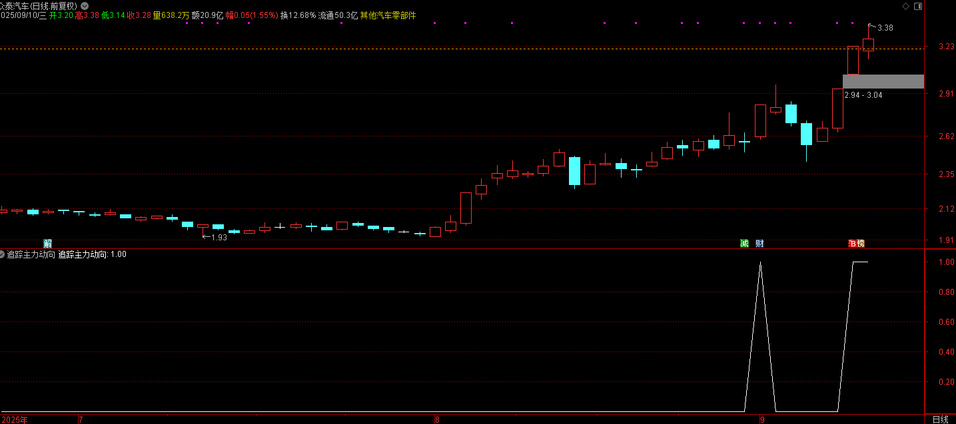
Task: Click the first indicator peak reaching 1.00
Action: [x=760, y=264]
